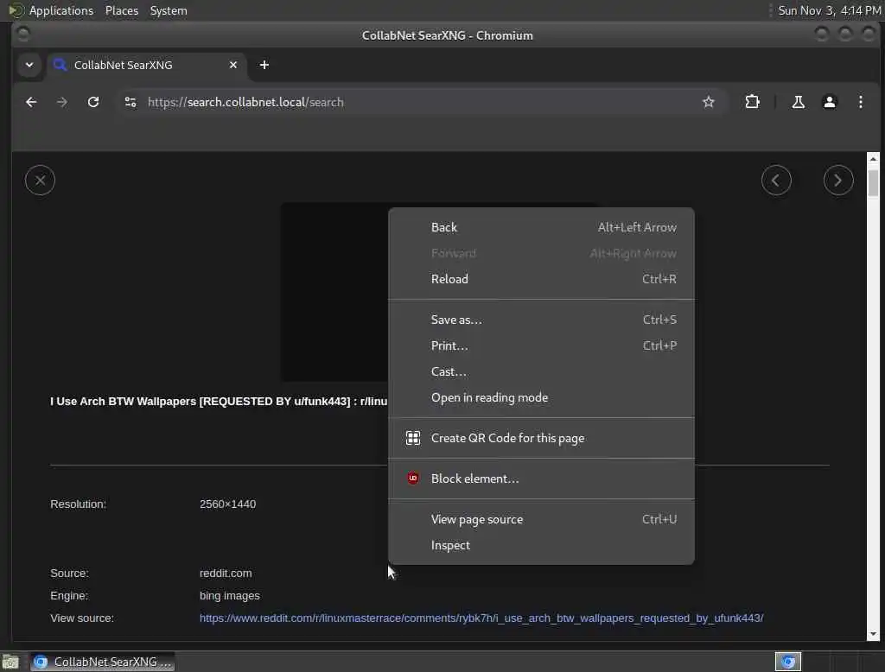Viewport: 885px width, 672px height.
Task: Click the uBlock Origin shield icon
Action: (413, 479)
